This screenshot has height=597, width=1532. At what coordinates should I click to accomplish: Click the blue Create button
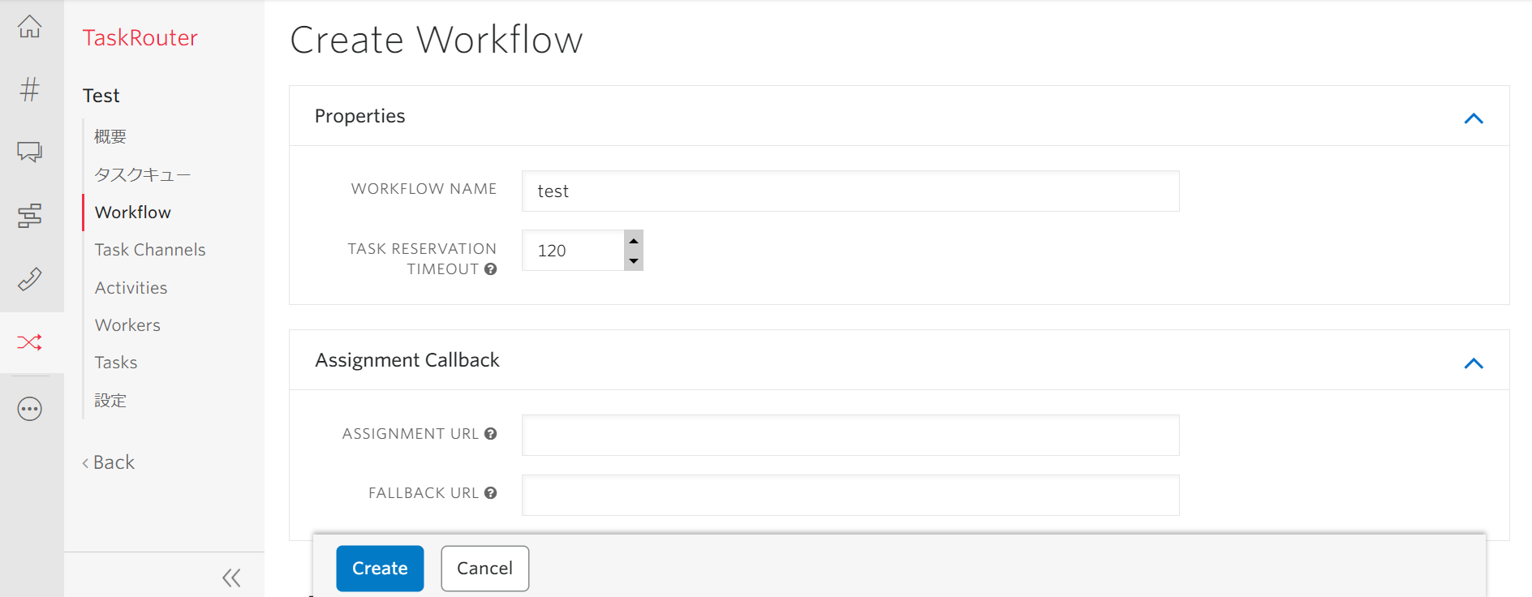pyautogui.click(x=380, y=569)
